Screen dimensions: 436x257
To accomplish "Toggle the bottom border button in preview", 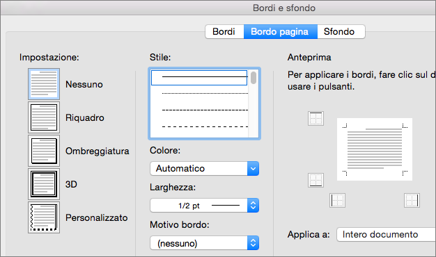I will tap(316, 180).
